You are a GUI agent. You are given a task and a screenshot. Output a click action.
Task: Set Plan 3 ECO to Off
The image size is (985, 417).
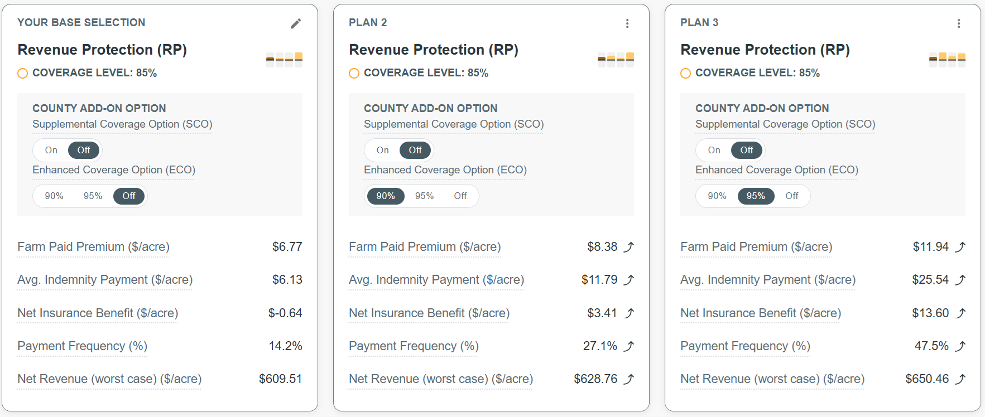[x=791, y=196]
